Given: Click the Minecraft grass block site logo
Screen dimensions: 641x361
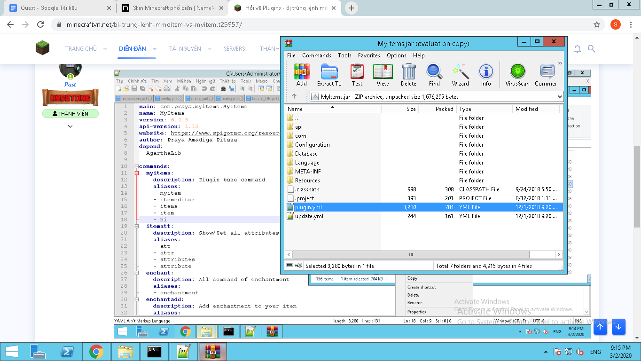Looking at the screenshot, I should [x=42, y=48].
